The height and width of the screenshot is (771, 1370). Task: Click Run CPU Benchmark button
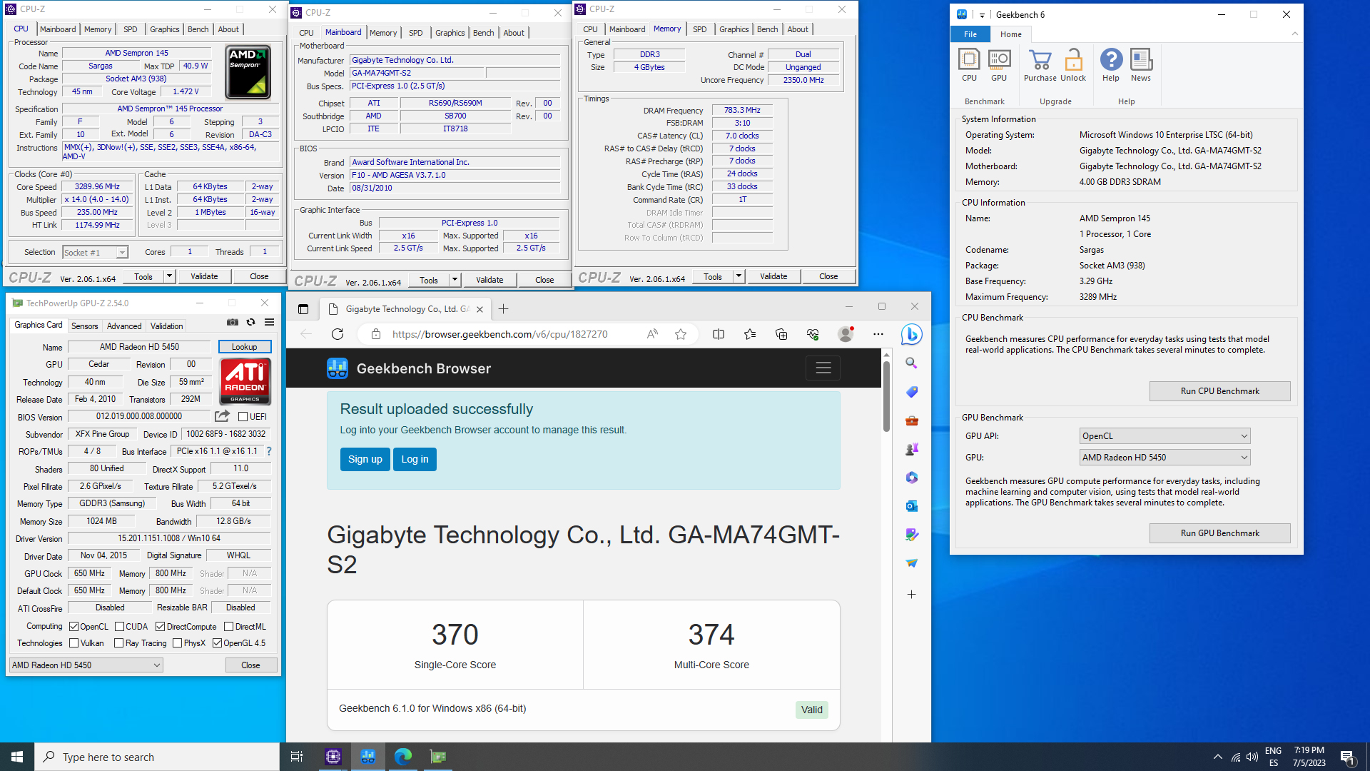coord(1219,391)
